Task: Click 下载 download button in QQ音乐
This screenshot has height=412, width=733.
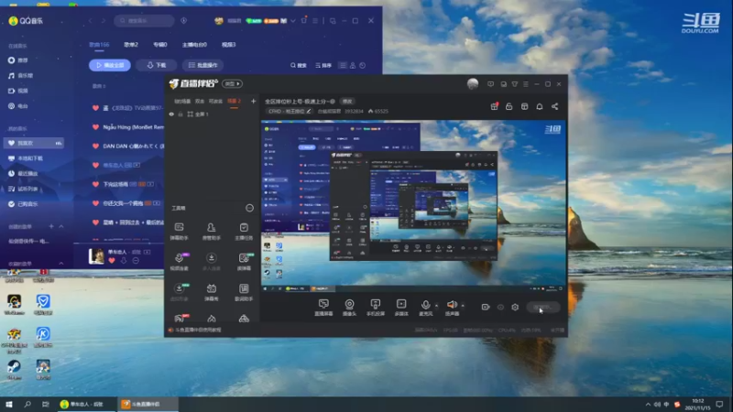Action: 157,65
